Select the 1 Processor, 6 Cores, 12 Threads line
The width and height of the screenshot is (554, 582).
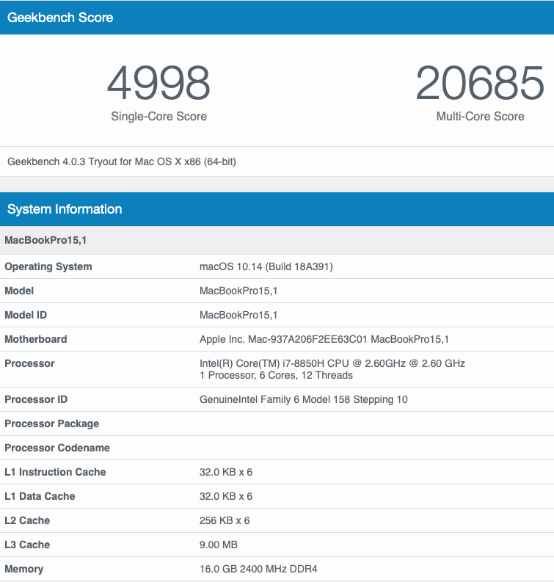coord(276,375)
